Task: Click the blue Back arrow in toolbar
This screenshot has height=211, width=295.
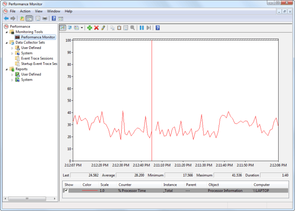Action: 6,18
